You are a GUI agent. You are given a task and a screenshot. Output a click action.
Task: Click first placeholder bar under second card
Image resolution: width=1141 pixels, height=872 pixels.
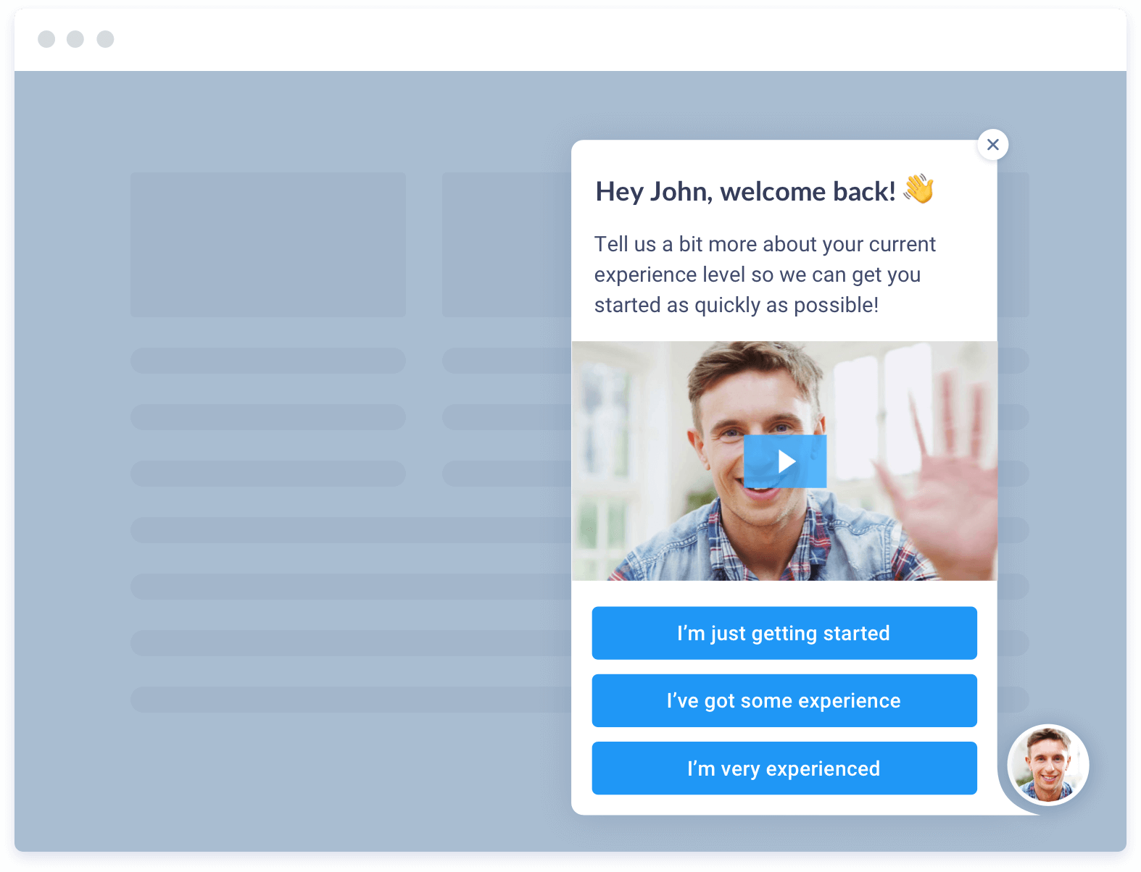coord(507,361)
